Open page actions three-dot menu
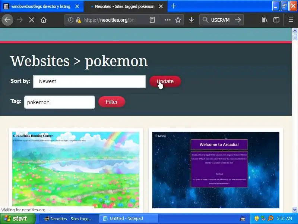 coord(167,20)
